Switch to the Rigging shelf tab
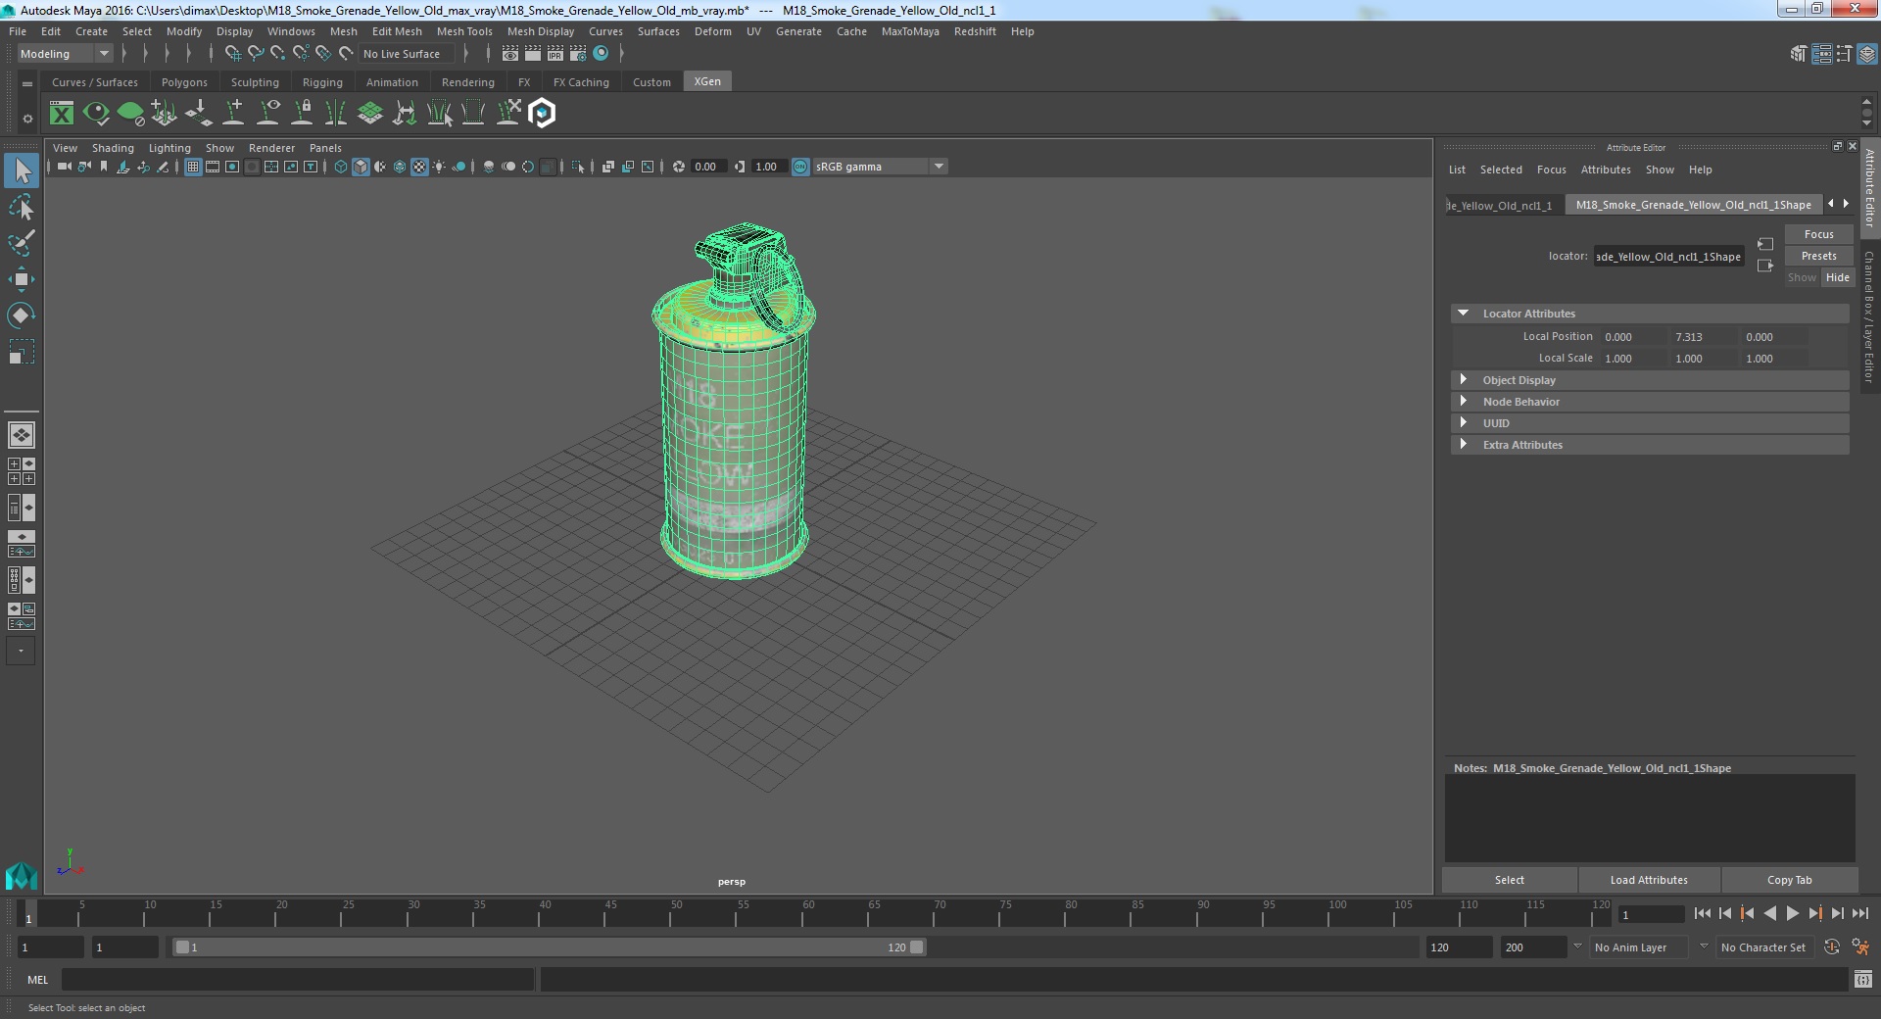The image size is (1881, 1019). coord(322,82)
